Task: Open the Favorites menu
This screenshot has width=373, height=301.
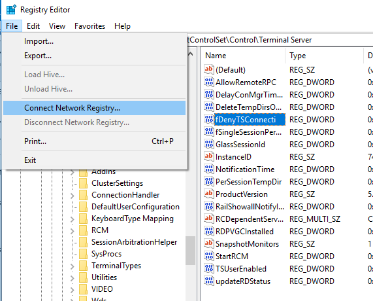Action: (x=89, y=26)
